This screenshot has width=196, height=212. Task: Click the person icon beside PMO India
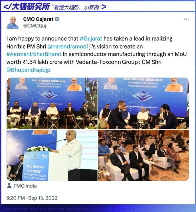click(9, 186)
